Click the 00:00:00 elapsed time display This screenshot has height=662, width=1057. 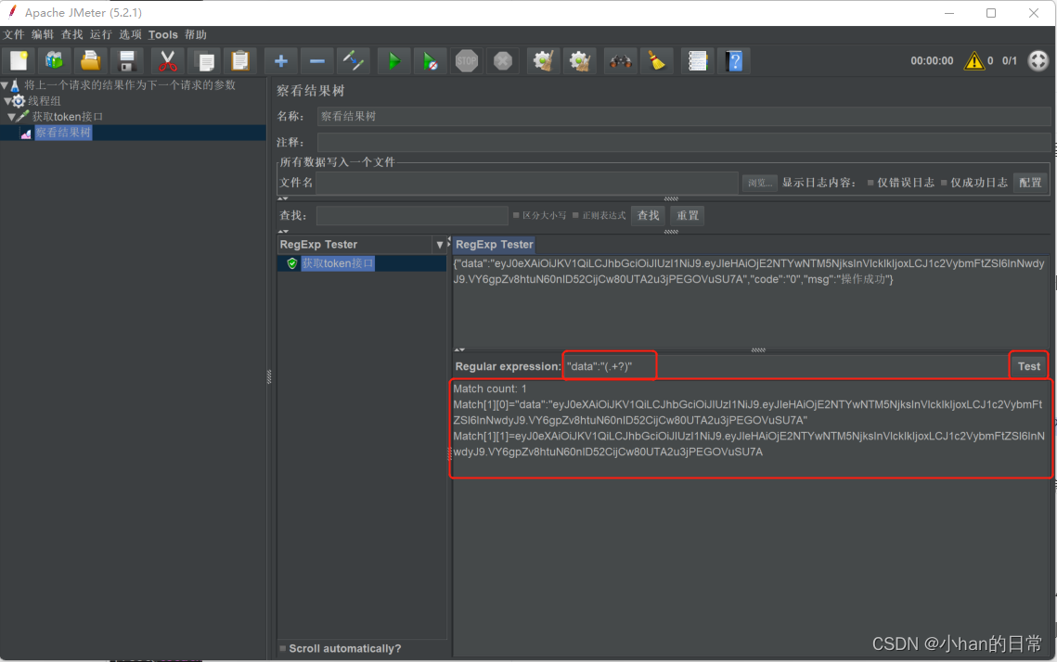pyautogui.click(x=932, y=60)
